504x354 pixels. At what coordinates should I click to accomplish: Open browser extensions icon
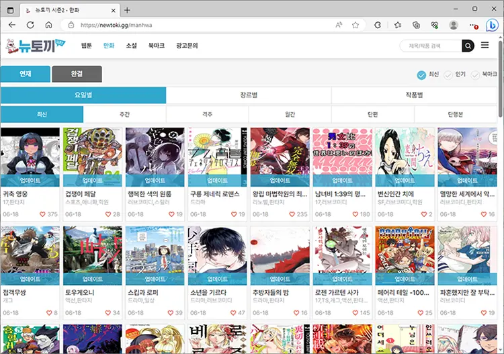[378, 25]
